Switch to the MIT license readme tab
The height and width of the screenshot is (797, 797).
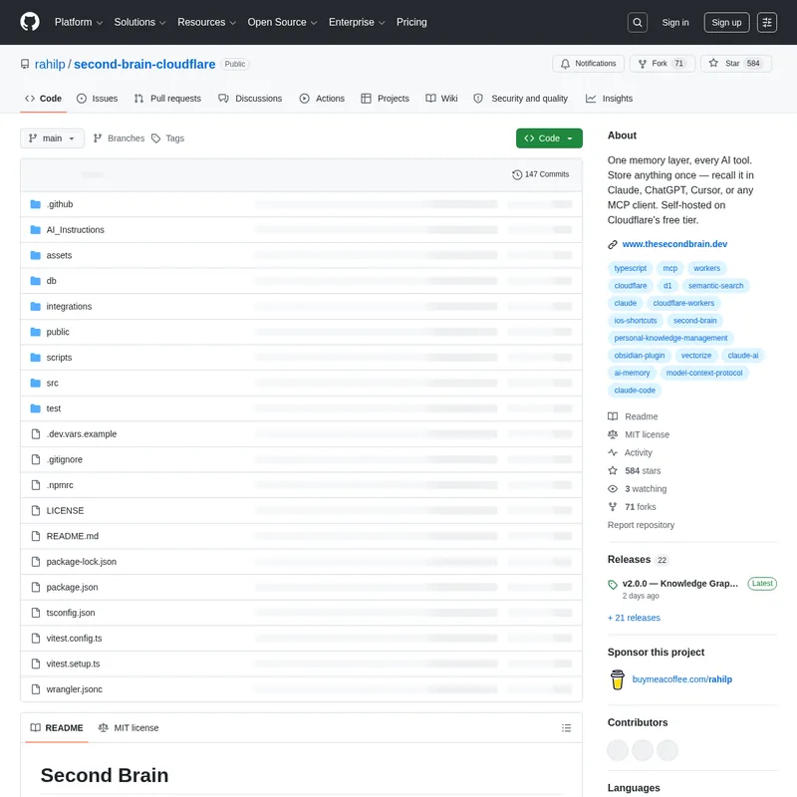129,728
